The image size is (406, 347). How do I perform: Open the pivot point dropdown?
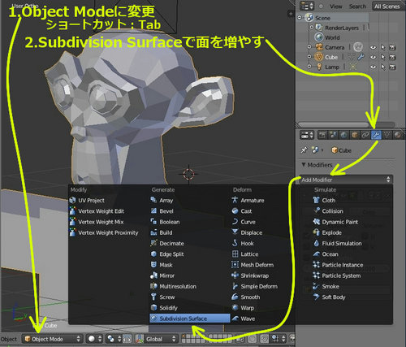pos(113,339)
